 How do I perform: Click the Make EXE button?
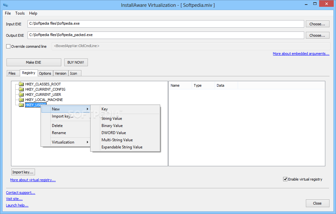pyautogui.click(x=34, y=62)
